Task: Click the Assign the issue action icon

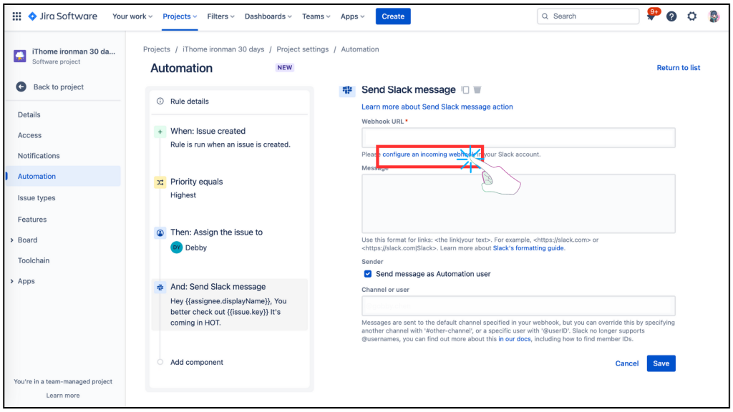Action: [x=160, y=232]
